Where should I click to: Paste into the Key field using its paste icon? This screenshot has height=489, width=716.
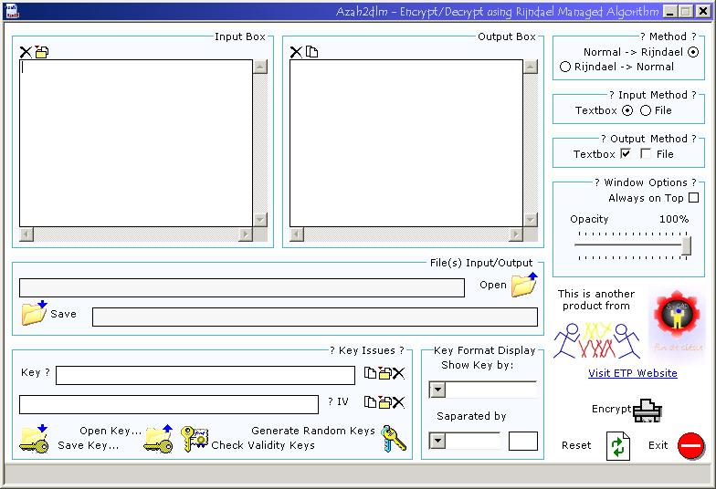point(384,373)
